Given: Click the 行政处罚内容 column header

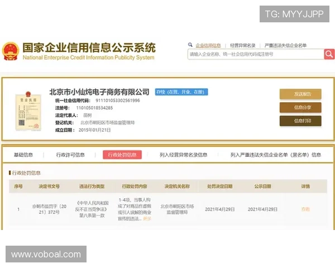Looking at the screenshot, I should [x=135, y=186].
